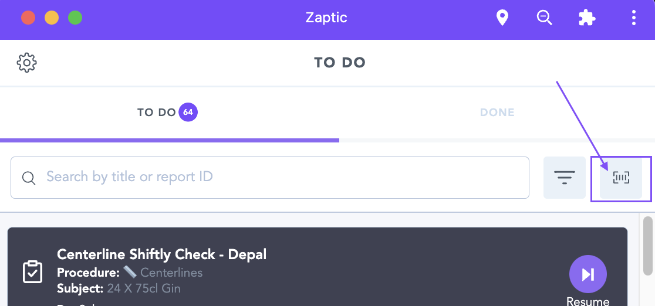Open the three-dot more options menu

(x=634, y=18)
